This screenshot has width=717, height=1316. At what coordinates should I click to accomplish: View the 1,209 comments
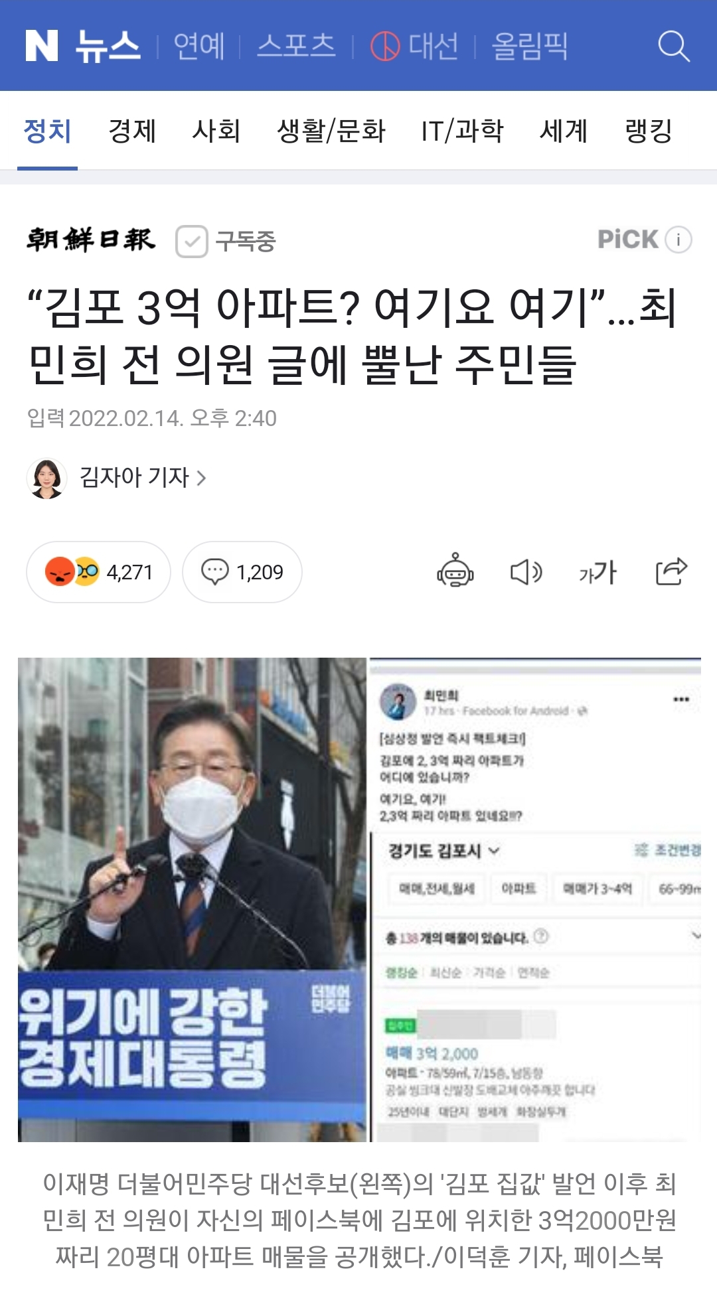click(x=242, y=572)
